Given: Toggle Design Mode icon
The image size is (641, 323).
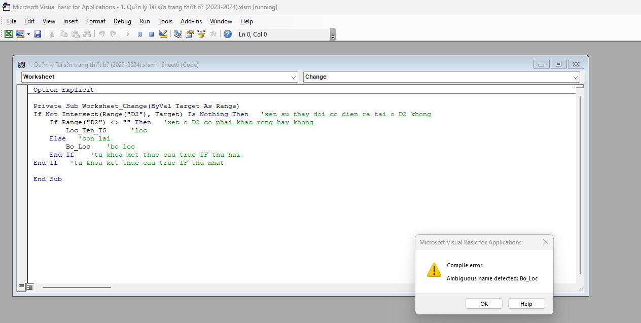Looking at the screenshot, I should 163,34.
